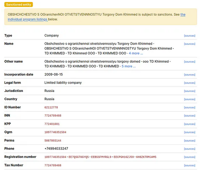This screenshot has width=200, height=172.
Task: Click the INN value 7724709468
Action: click(x=53, y=116)
